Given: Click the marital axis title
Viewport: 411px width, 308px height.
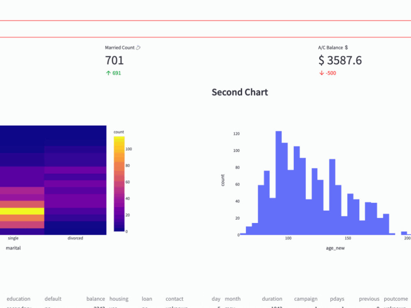Looking at the screenshot, I should (13, 248).
